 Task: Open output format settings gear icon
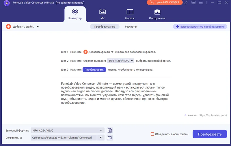(x=110, y=130)
